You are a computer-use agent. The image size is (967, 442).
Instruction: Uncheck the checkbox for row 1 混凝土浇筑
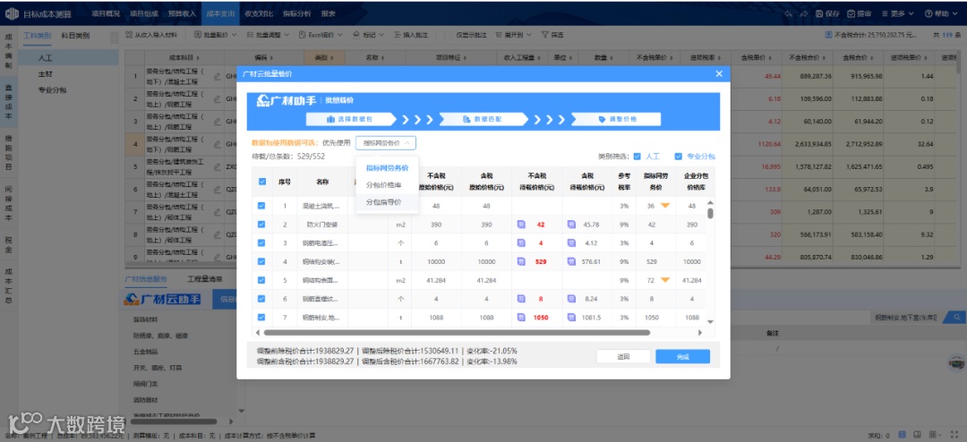point(262,206)
